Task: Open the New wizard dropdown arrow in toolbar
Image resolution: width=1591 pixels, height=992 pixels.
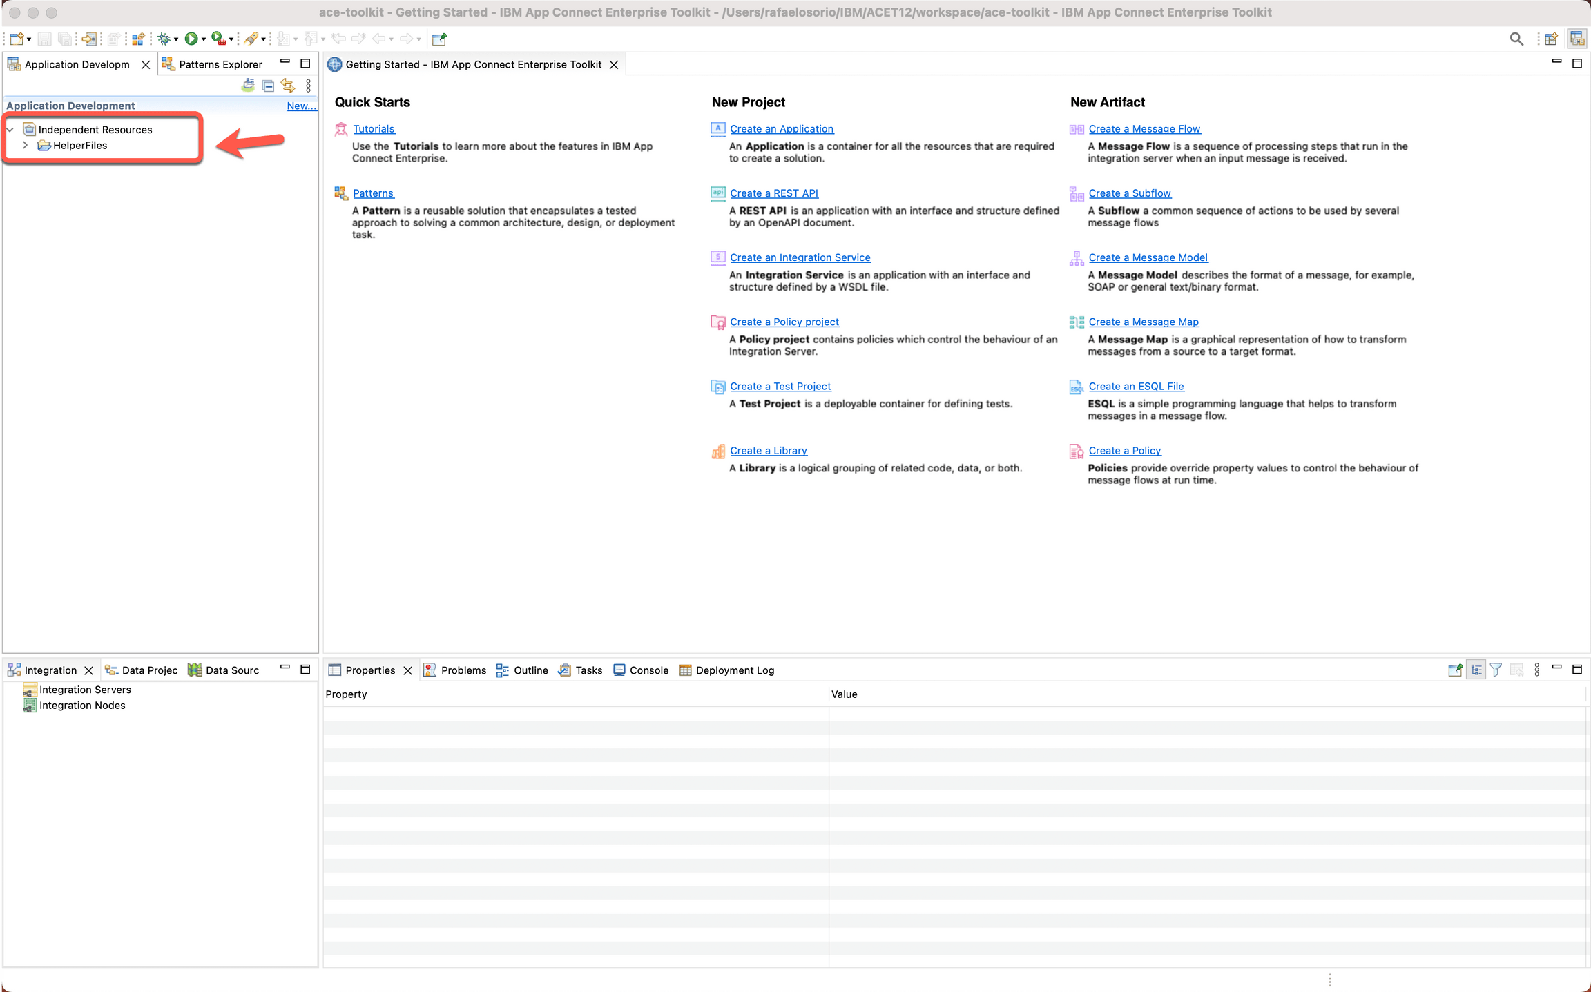Action: pos(29,39)
